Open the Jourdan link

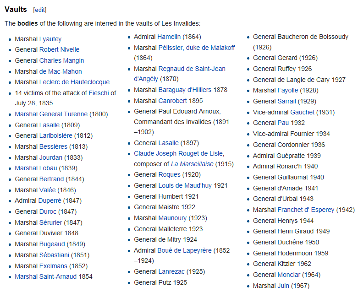[51, 157]
